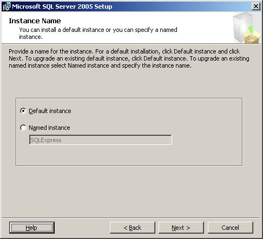Click the "Default instance" label text
Screen dimensions: 263x239
pos(50,111)
